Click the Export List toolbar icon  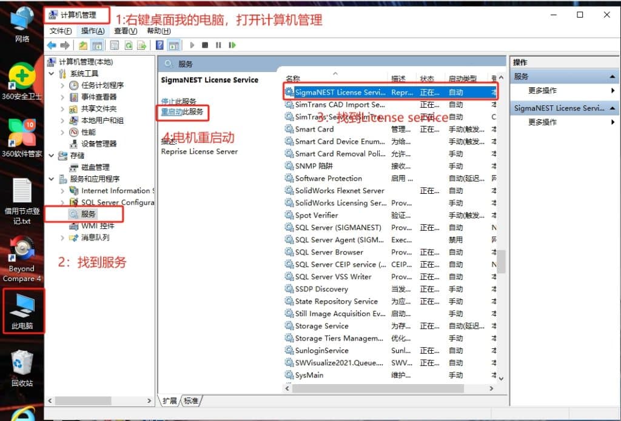click(x=141, y=45)
